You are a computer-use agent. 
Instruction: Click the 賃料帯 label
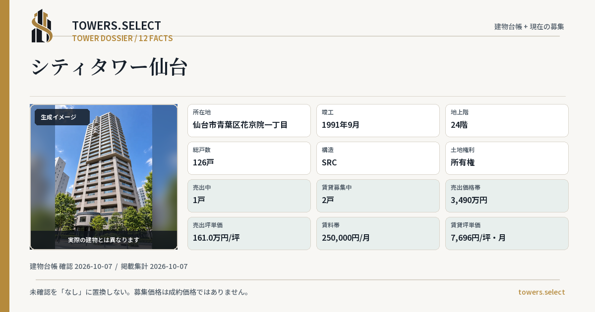[x=331, y=225]
